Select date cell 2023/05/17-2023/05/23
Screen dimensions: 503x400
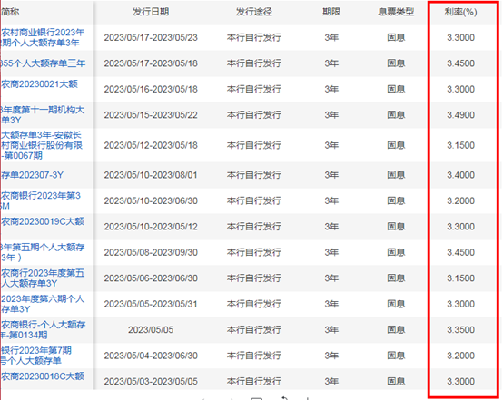coord(151,38)
